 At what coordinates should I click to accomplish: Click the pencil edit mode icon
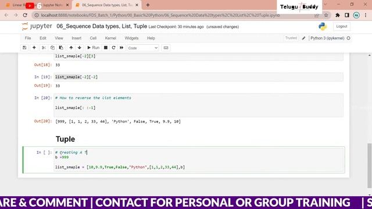pos(303,38)
